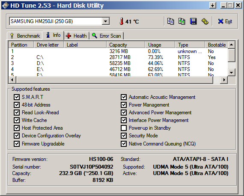The height and width of the screenshot is (196, 244).
Task: Click partition list scroll up arrow
Action: [232, 45]
